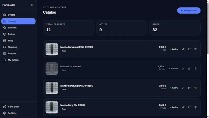Click the Shop storefront icon
This screenshot has width=209, height=118.
tap(4, 41)
